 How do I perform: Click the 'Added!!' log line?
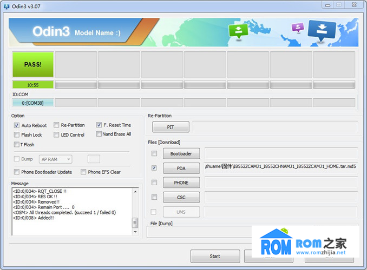[34, 218]
